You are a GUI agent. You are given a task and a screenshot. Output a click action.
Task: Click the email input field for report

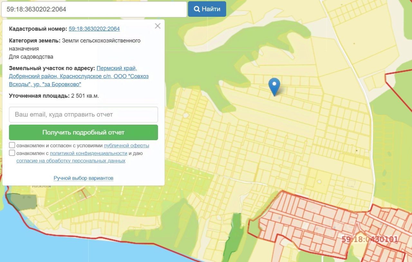coord(83,114)
